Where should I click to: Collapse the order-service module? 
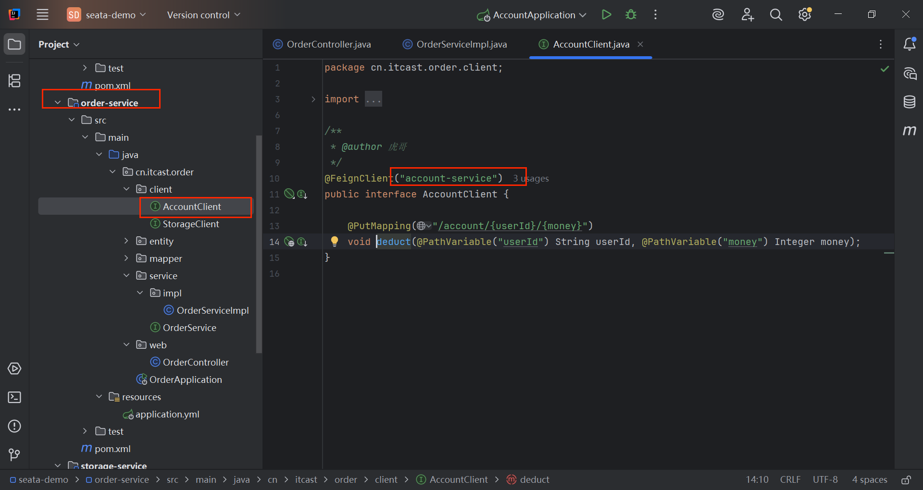click(x=58, y=103)
